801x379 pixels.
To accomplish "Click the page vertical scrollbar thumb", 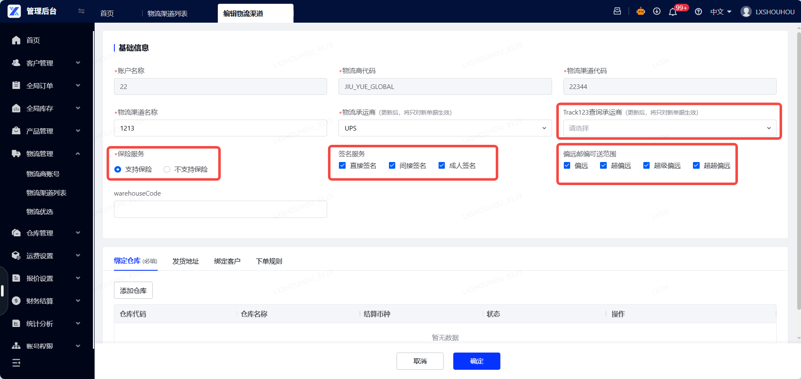I will [x=798, y=170].
